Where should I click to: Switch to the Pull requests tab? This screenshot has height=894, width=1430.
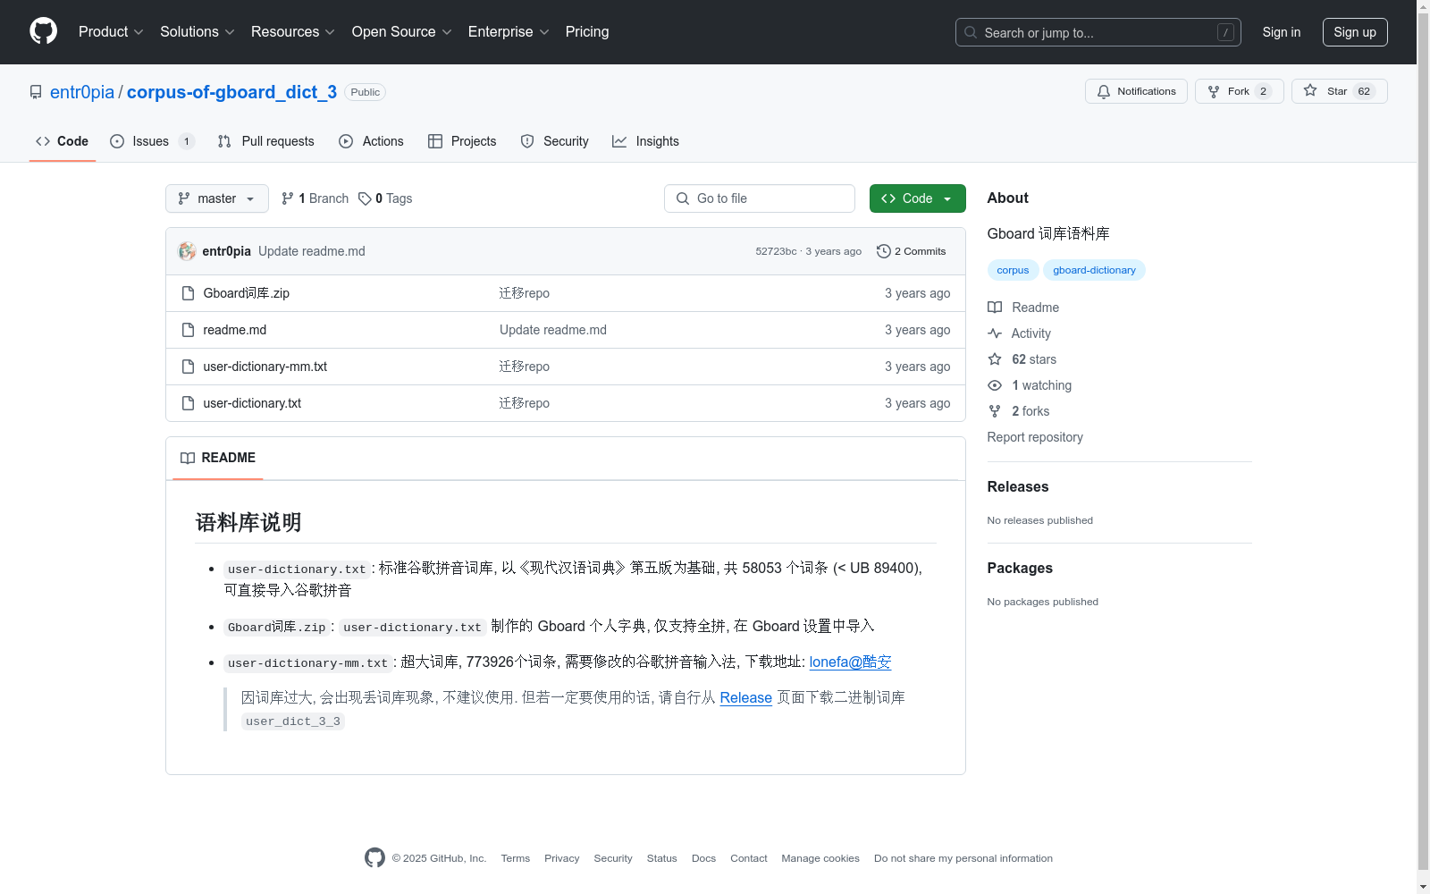[x=266, y=141]
